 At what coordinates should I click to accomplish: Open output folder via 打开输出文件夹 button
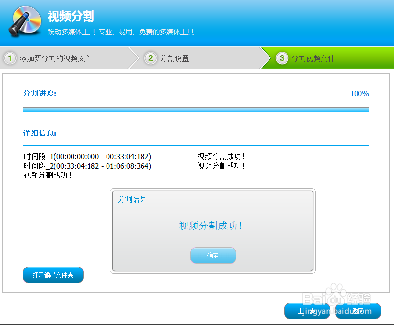click(x=53, y=274)
